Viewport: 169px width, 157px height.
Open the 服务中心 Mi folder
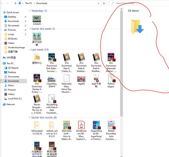click(x=37, y=58)
